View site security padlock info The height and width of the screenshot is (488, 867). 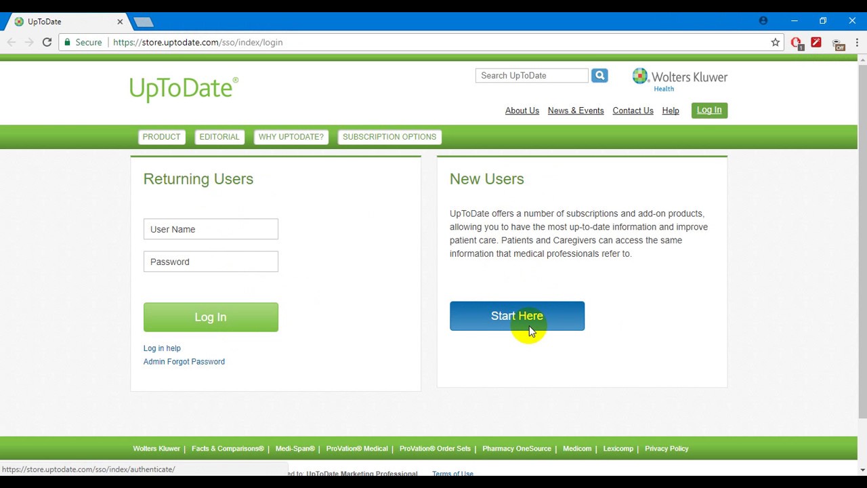(x=66, y=42)
